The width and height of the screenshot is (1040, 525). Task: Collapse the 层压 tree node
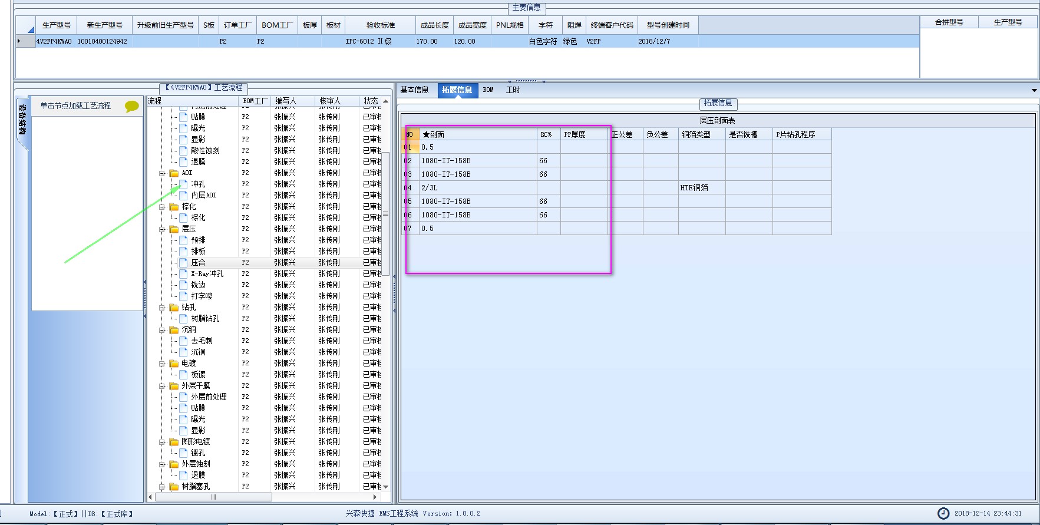[162, 229]
